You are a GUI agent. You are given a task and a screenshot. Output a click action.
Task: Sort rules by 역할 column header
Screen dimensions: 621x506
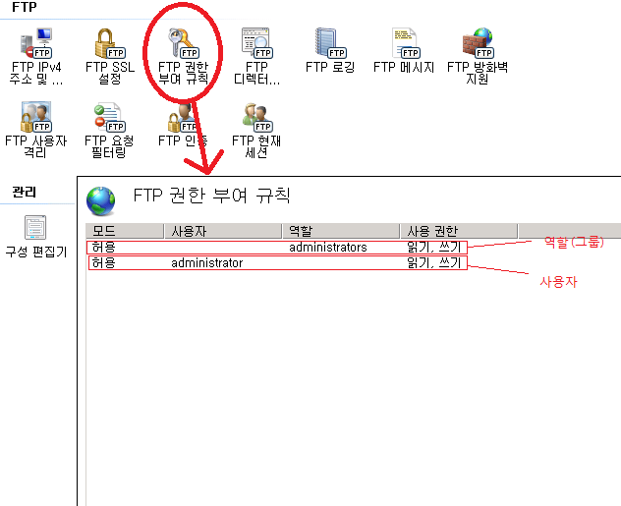(x=341, y=231)
